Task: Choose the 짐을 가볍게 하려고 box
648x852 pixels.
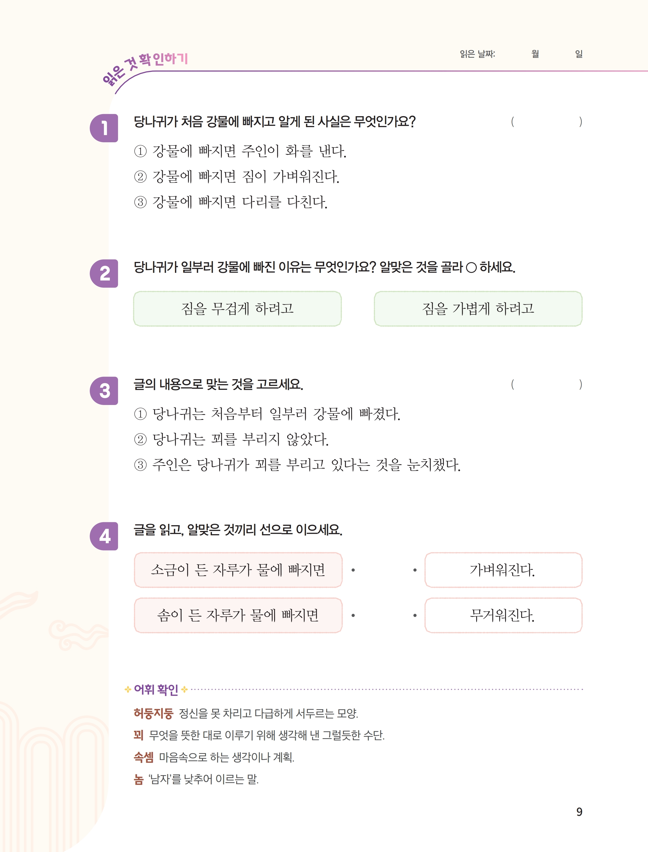Action: click(x=478, y=308)
